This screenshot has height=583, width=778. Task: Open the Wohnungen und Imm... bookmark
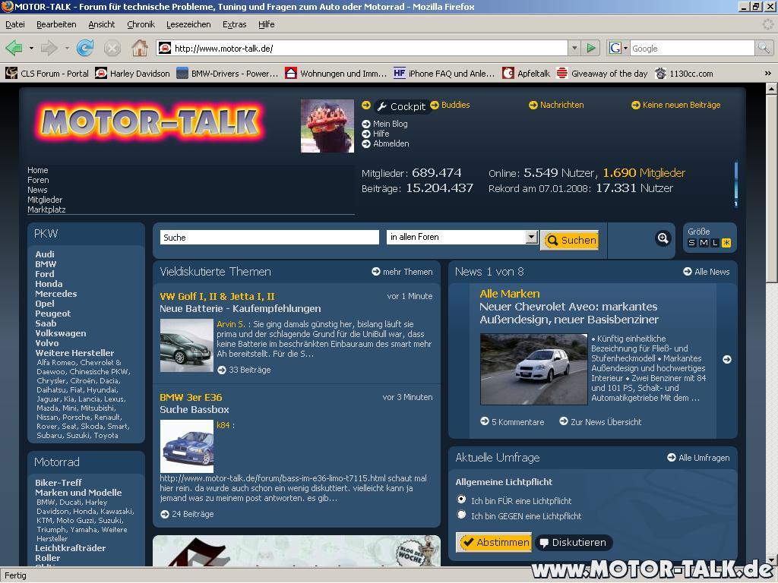click(336, 74)
